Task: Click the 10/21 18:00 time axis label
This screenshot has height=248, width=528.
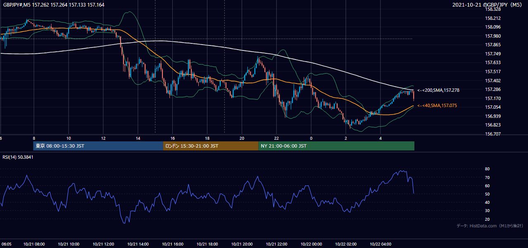Action: point(207,244)
